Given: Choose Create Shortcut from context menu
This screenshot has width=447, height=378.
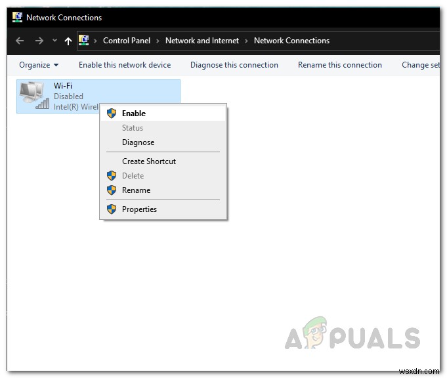Looking at the screenshot, I should (x=163, y=161).
